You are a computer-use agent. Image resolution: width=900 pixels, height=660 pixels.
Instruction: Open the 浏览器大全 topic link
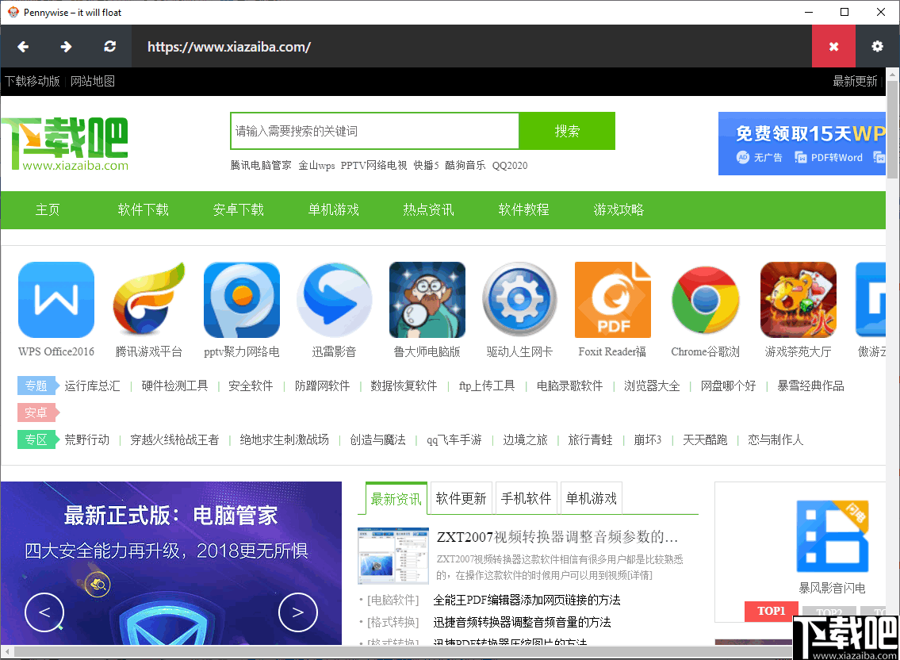click(652, 386)
